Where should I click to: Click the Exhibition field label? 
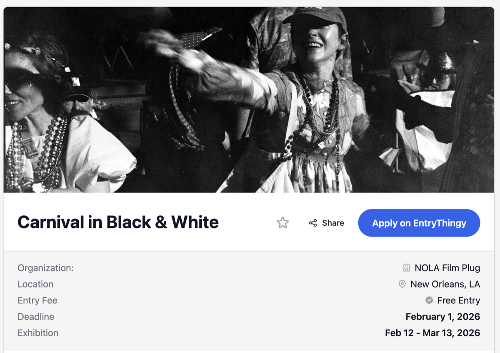[38, 333]
